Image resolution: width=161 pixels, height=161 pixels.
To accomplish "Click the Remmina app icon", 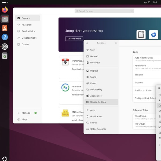I will pyautogui.click(x=65, y=87).
